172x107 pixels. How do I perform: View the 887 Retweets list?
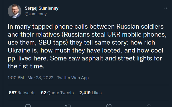pyautogui.click(x=22, y=93)
